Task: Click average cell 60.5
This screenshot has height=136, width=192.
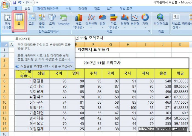Action: [180, 113]
